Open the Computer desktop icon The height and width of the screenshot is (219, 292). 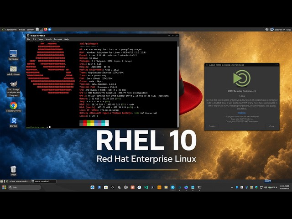pyautogui.click(x=13, y=55)
